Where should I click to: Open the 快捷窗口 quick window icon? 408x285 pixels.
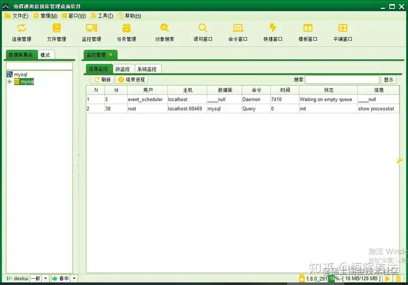coord(273,28)
